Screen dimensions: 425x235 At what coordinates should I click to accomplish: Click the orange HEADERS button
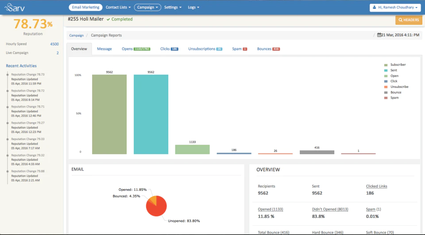(x=409, y=20)
